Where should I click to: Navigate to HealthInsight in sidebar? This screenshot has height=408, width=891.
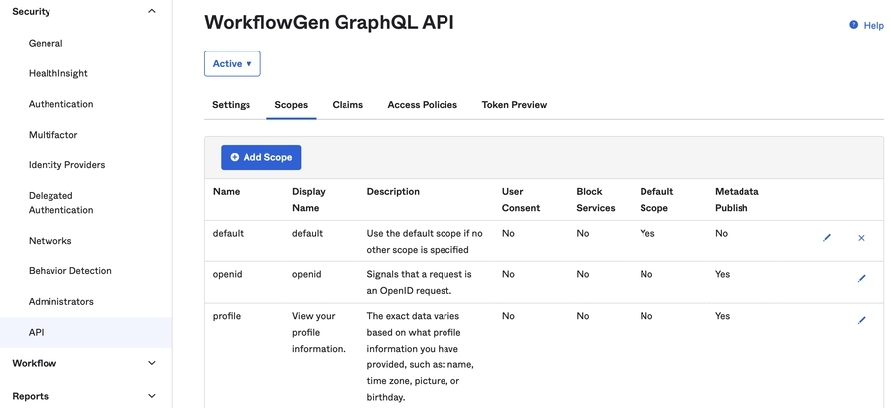58,73
